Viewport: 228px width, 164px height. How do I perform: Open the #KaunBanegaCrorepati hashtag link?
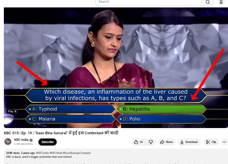coord(77,153)
